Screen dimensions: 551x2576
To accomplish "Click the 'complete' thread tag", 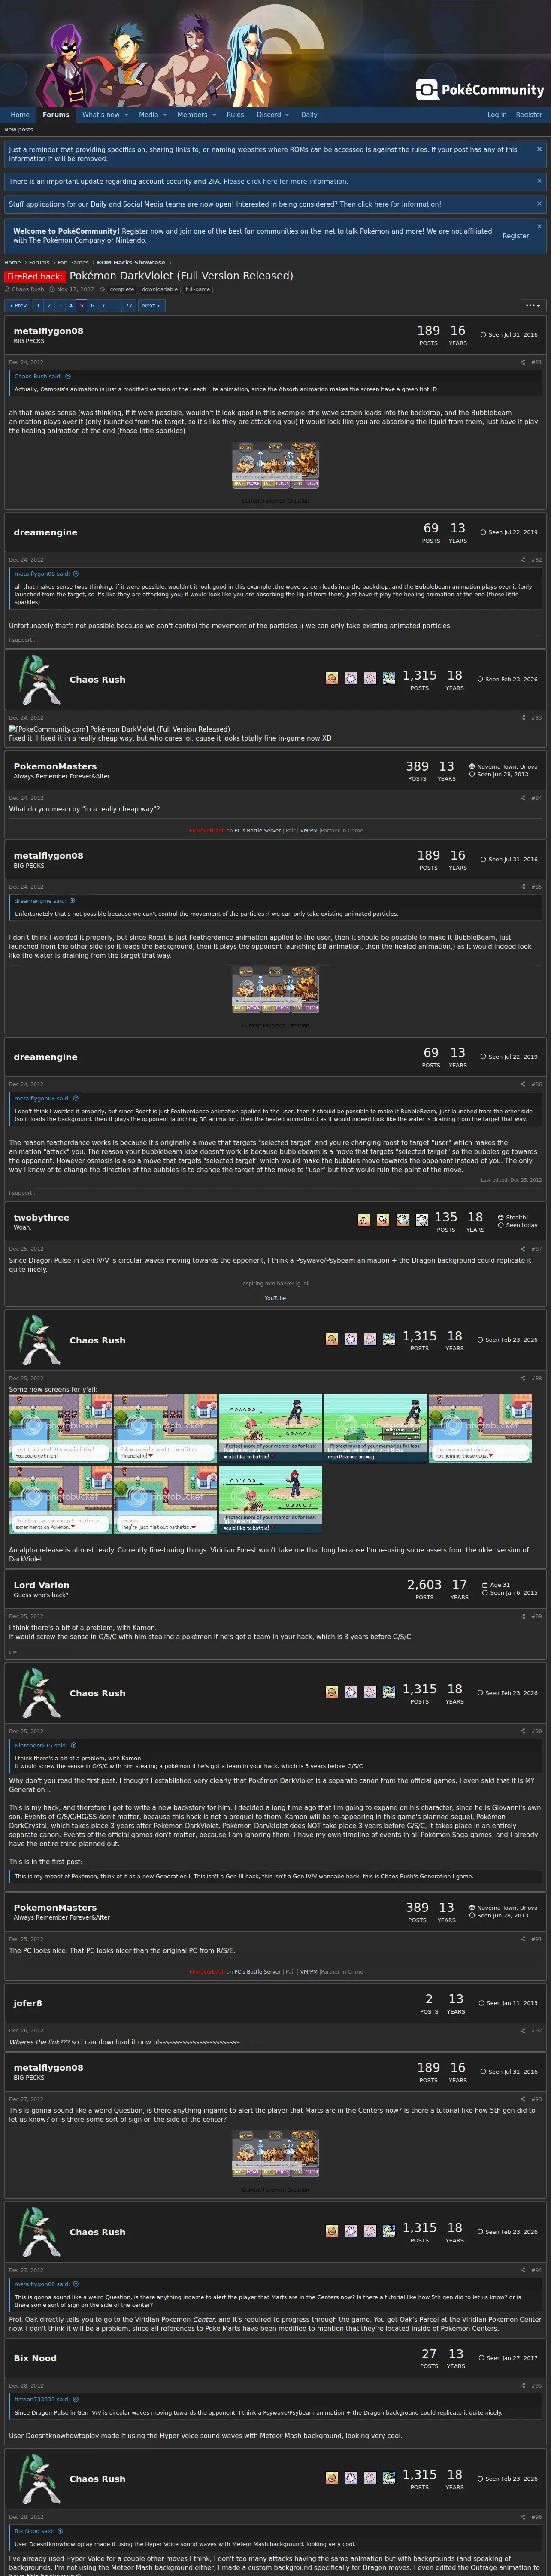I will 122,289.
